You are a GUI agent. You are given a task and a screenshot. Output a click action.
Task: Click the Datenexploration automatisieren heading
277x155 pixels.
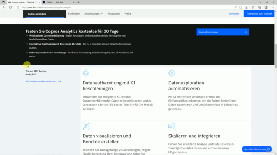186,86
